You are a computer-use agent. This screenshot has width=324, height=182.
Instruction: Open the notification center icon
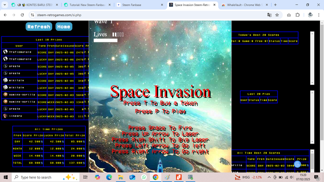coord(316,177)
